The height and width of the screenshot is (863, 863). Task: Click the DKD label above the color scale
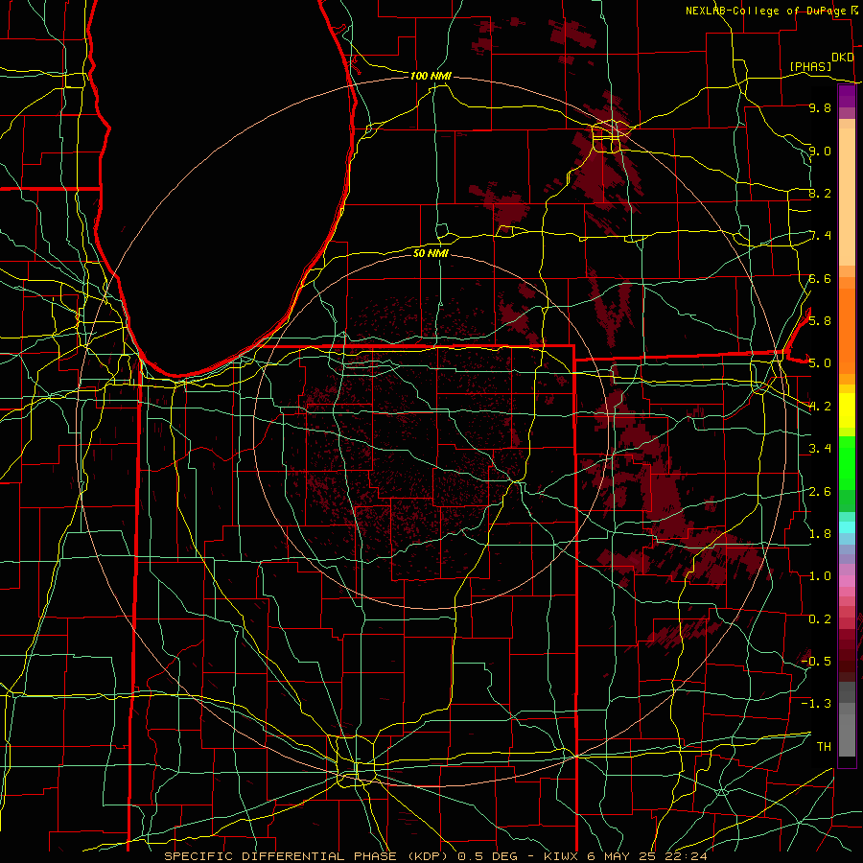click(843, 57)
